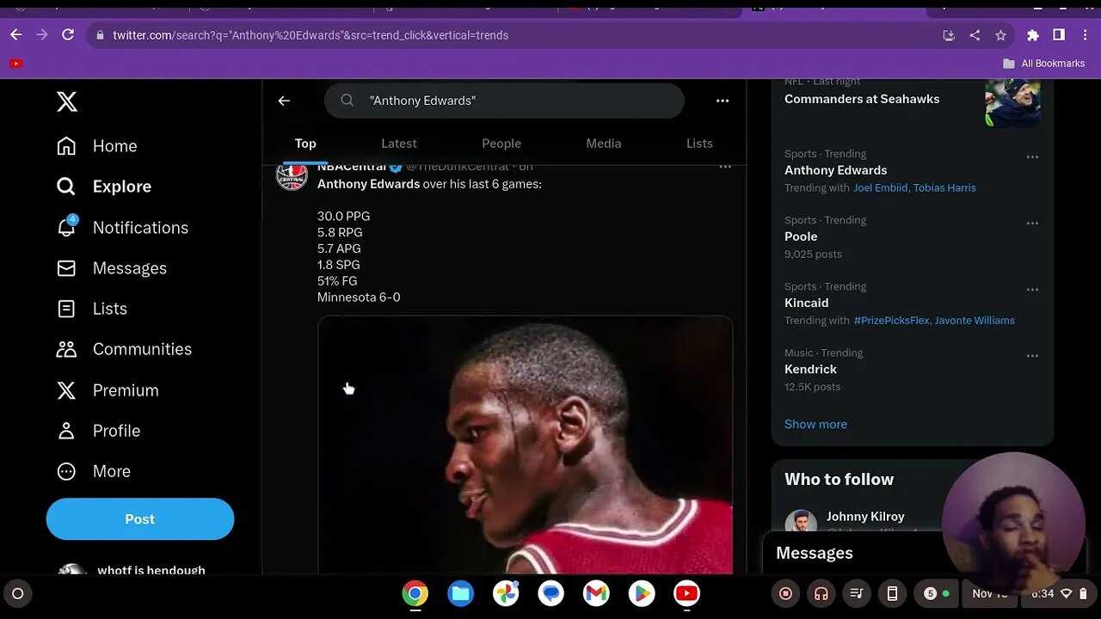Screen dimensions: 1101x619
Task: Open the Commanders at Seahawks trend
Action: (862, 99)
